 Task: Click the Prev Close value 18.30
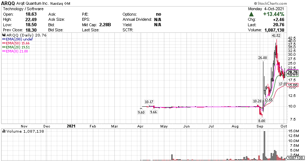31,30
